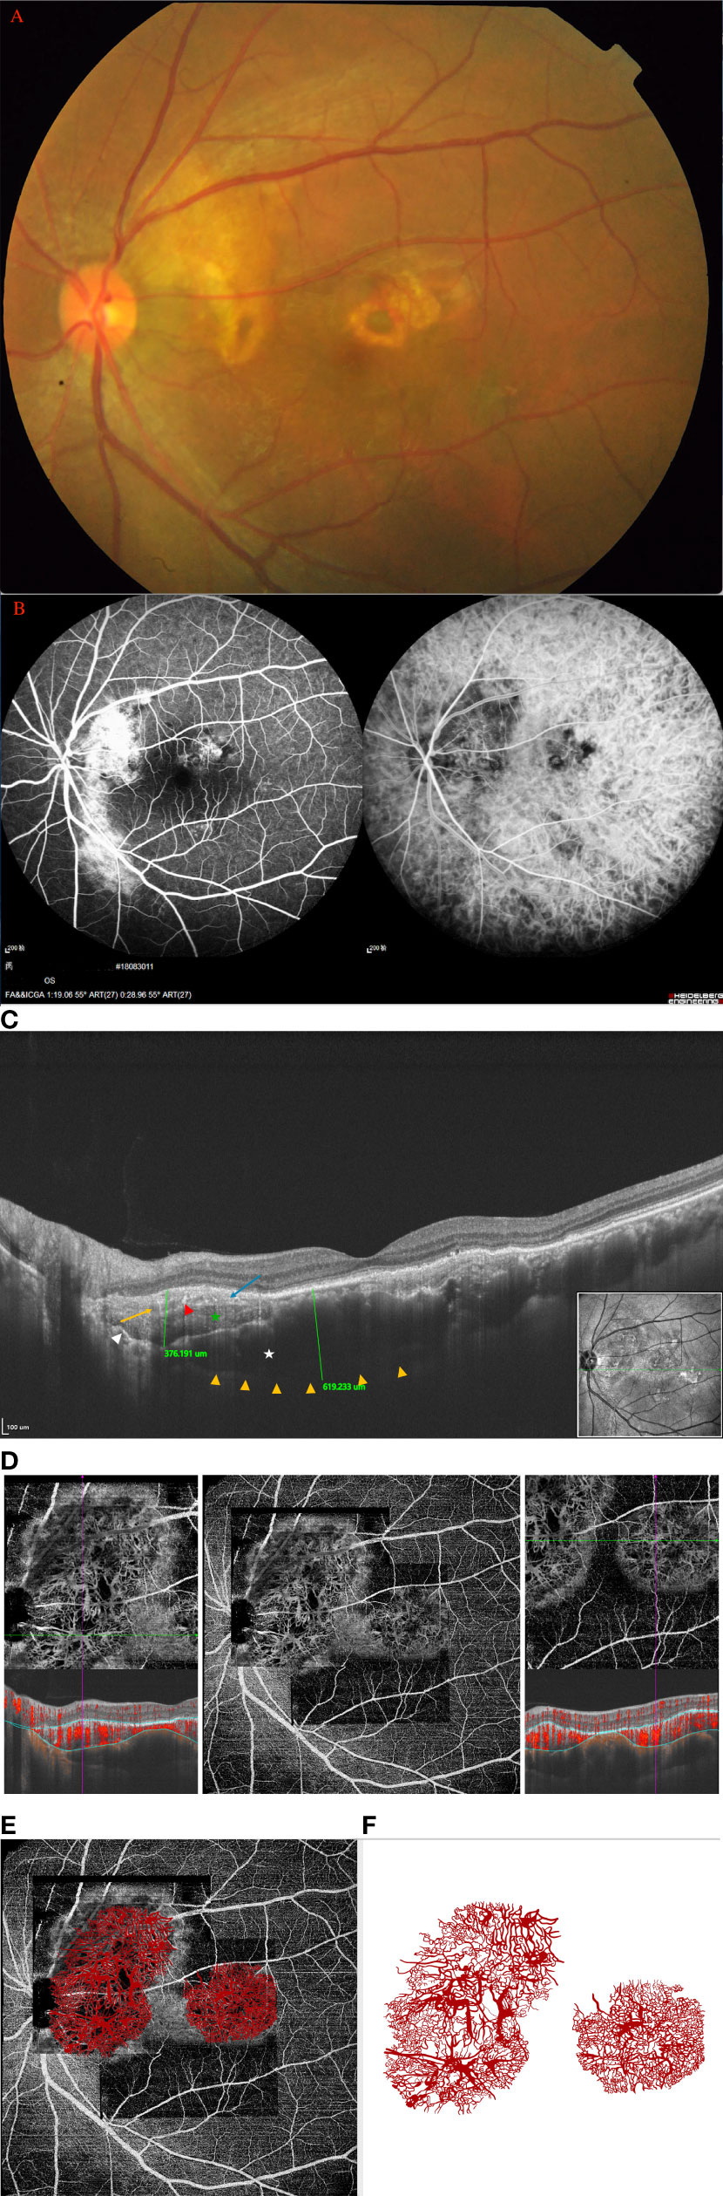The width and height of the screenshot is (723, 2196).
Task: Click the infrared inset thumbnail in panel C
Action: click(650, 1364)
